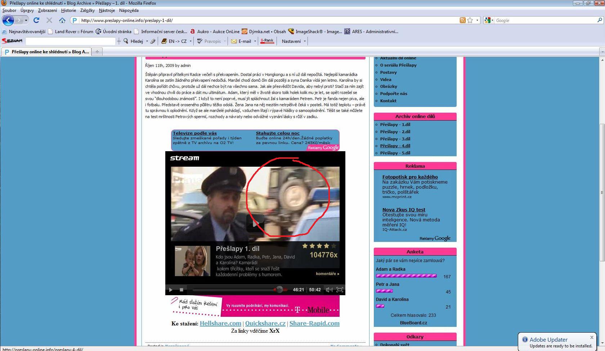605x351 pixels.
Task: Bookmark this page with the star icon
Action: (470, 21)
